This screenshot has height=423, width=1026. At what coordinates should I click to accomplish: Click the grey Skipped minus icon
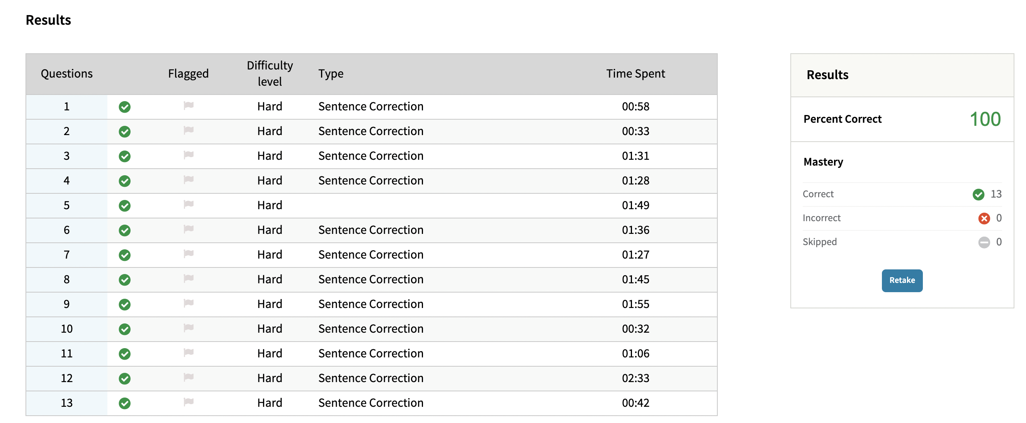pos(984,242)
